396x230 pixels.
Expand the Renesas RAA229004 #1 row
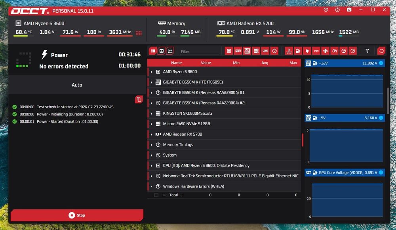tap(152, 93)
